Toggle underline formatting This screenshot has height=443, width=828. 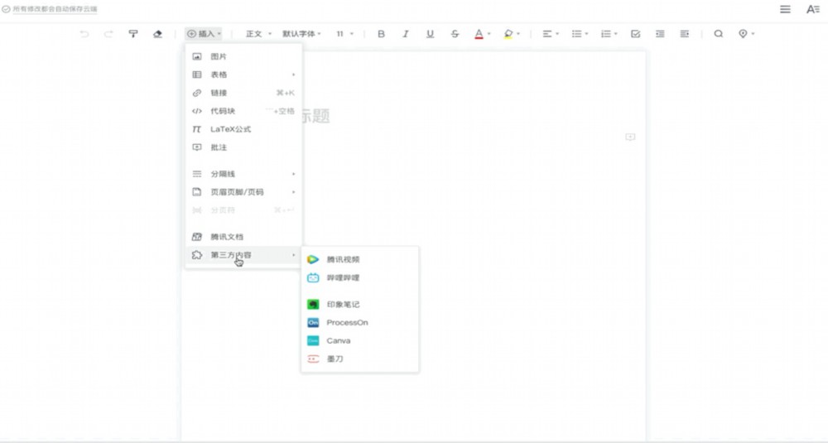pyautogui.click(x=430, y=34)
